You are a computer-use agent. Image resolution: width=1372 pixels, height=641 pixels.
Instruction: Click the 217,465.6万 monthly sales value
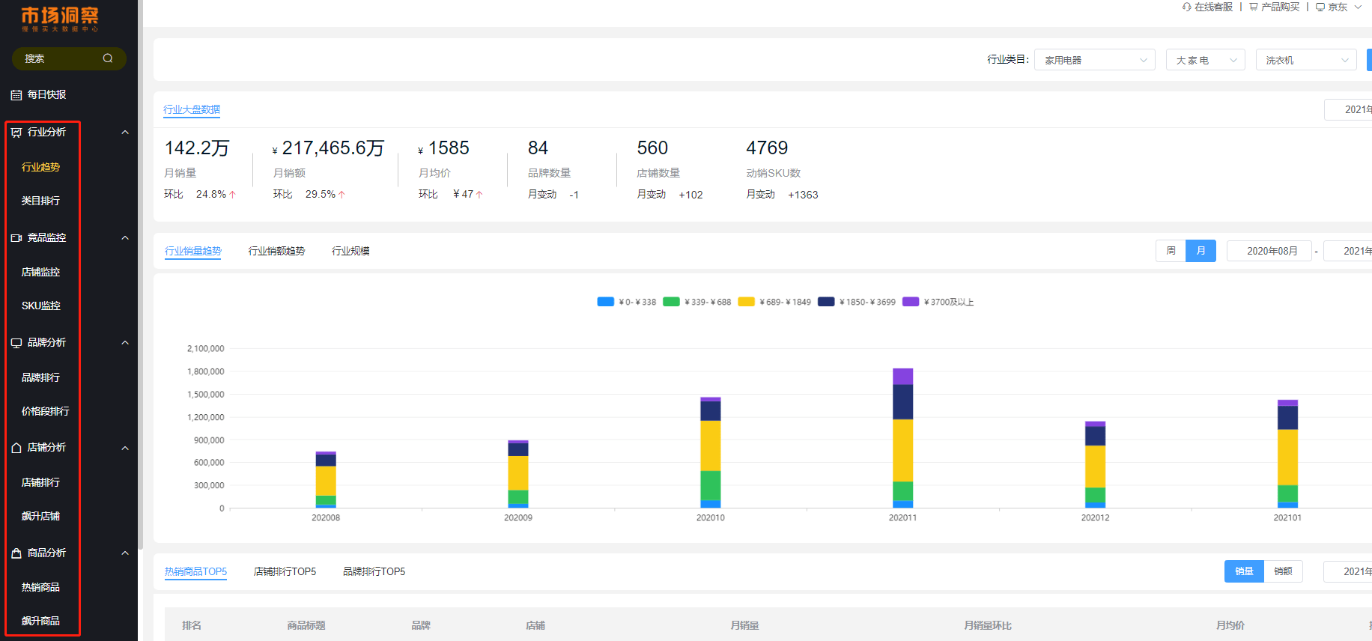333,148
